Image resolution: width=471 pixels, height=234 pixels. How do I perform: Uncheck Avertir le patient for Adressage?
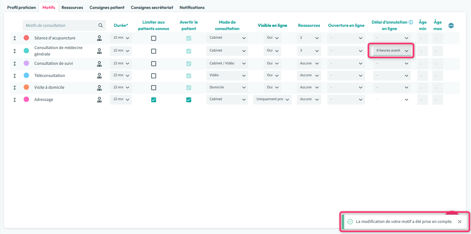click(x=189, y=100)
